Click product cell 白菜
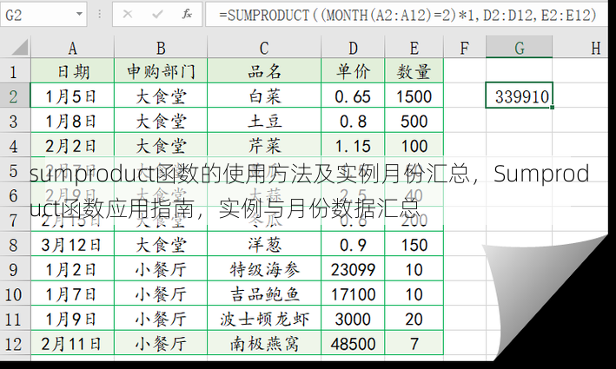This screenshot has height=369, width=616. click(x=264, y=96)
